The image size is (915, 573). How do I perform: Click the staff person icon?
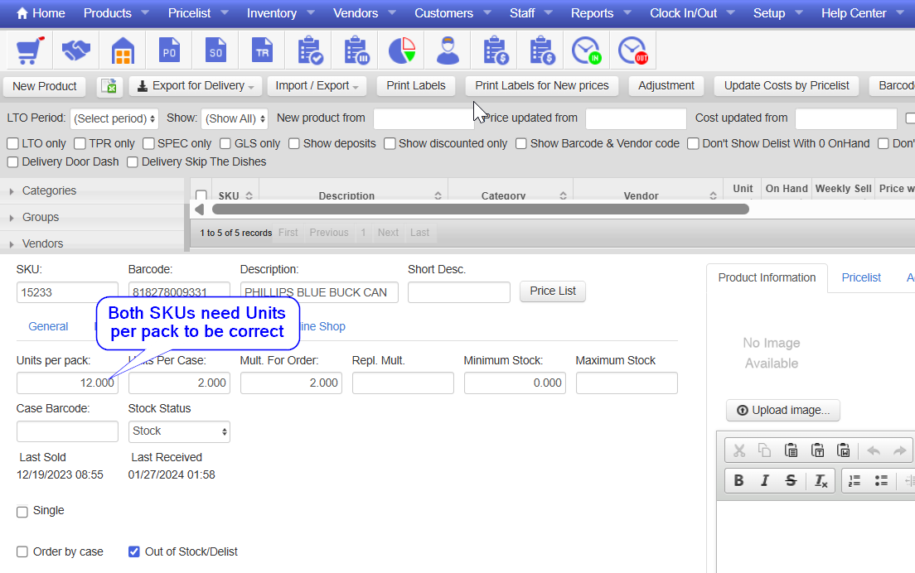click(448, 51)
